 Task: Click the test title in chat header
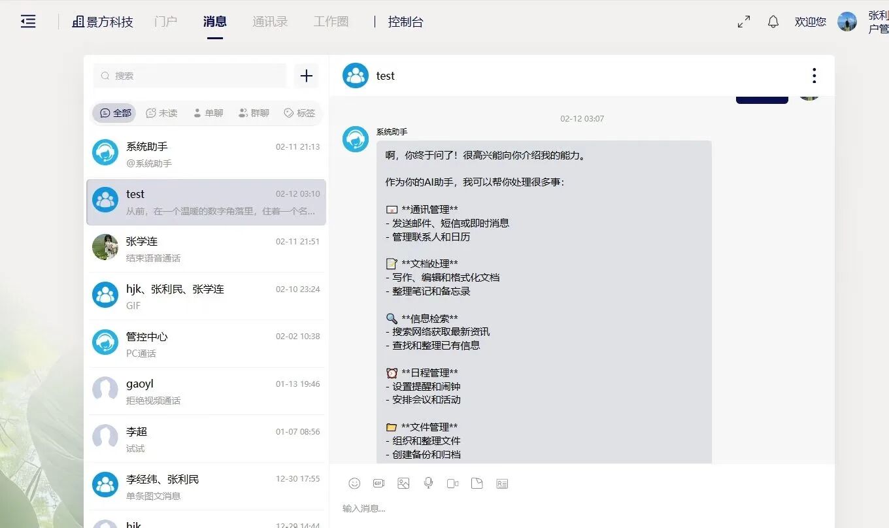click(386, 76)
